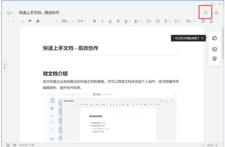The height and width of the screenshot is (147, 225).
Task: Click the indent icon
Action: click(166, 21)
